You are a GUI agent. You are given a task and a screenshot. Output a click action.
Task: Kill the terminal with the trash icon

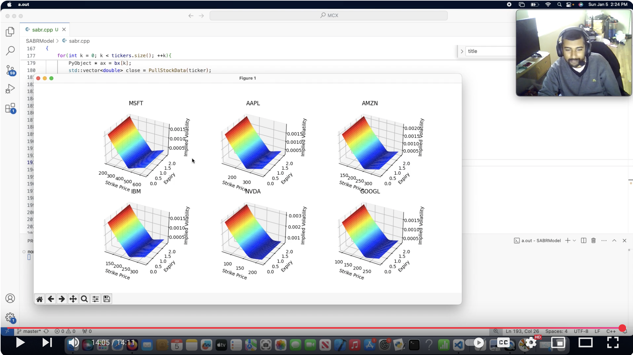click(x=593, y=240)
